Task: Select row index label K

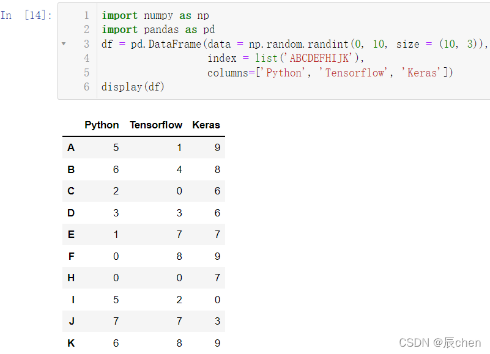Action: point(71,343)
